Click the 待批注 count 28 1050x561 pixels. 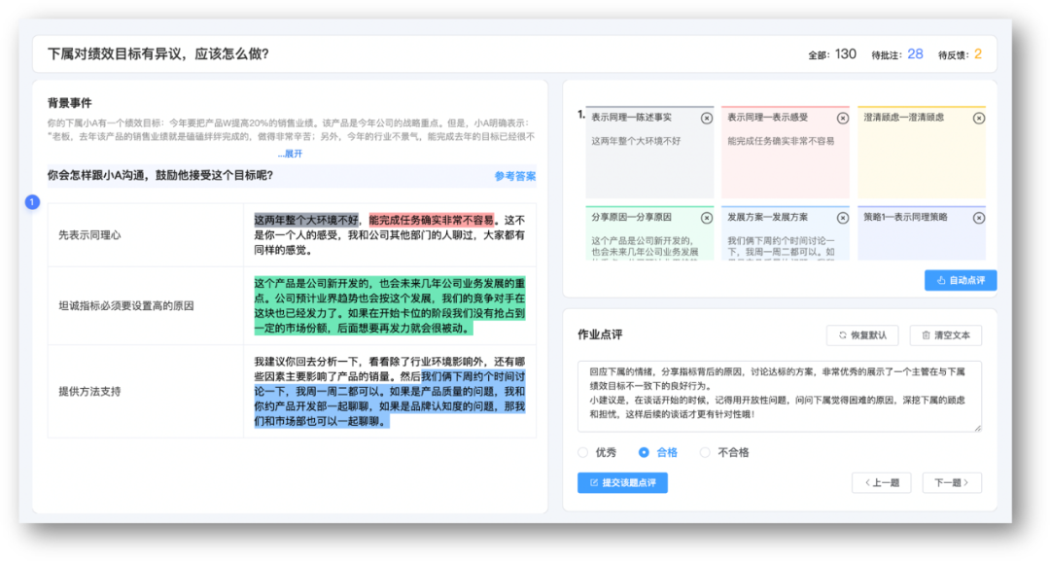tap(915, 54)
